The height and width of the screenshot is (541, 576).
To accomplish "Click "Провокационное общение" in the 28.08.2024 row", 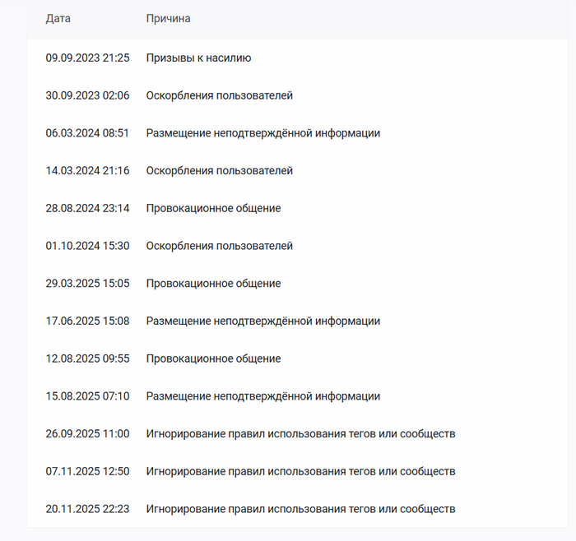I will [x=213, y=208].
